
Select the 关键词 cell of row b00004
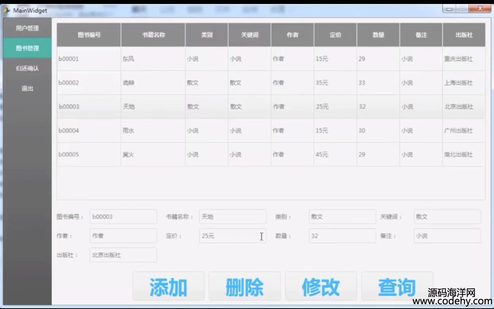tap(250, 131)
